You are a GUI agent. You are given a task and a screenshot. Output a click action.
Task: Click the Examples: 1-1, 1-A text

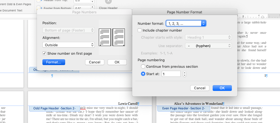tap(157, 53)
